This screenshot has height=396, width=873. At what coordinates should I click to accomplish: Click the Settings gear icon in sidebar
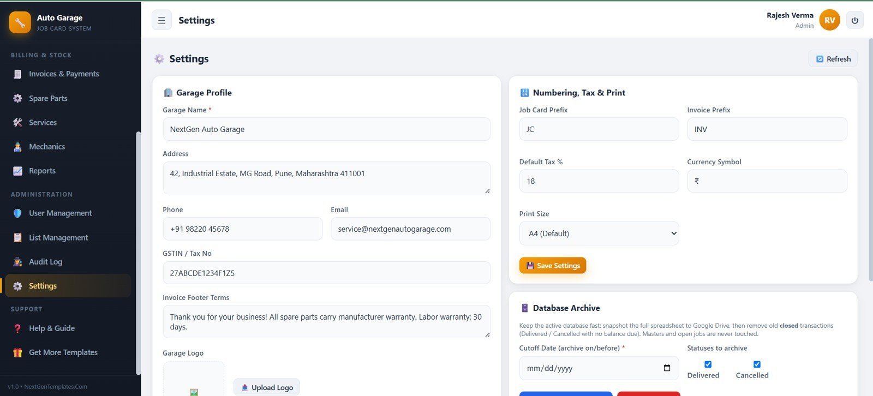point(17,286)
